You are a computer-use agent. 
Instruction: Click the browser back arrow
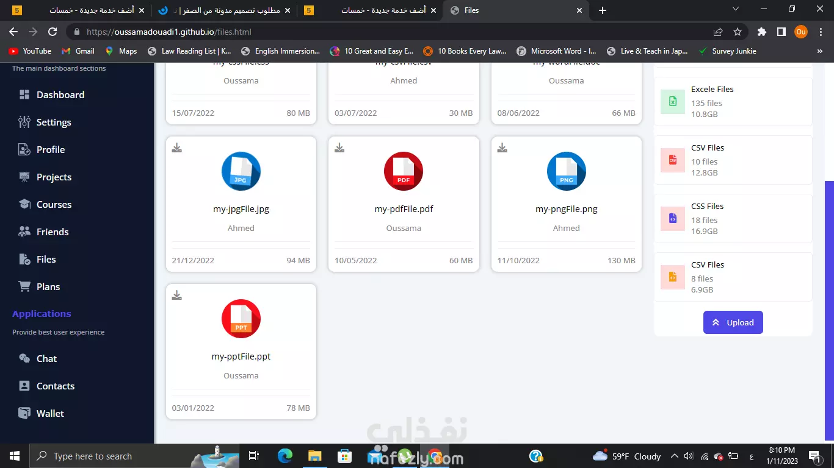13,32
